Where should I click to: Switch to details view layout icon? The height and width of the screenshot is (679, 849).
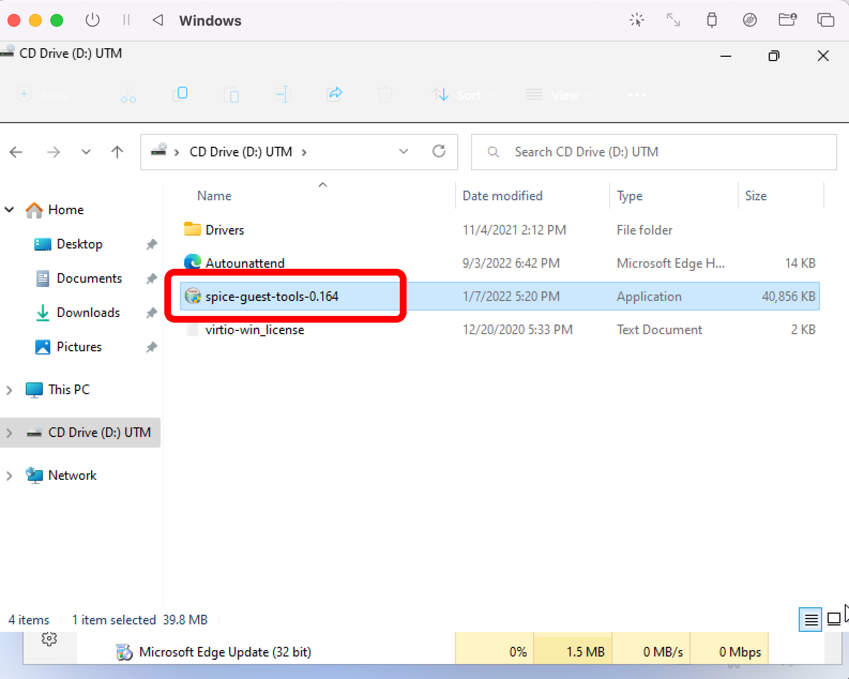click(810, 620)
